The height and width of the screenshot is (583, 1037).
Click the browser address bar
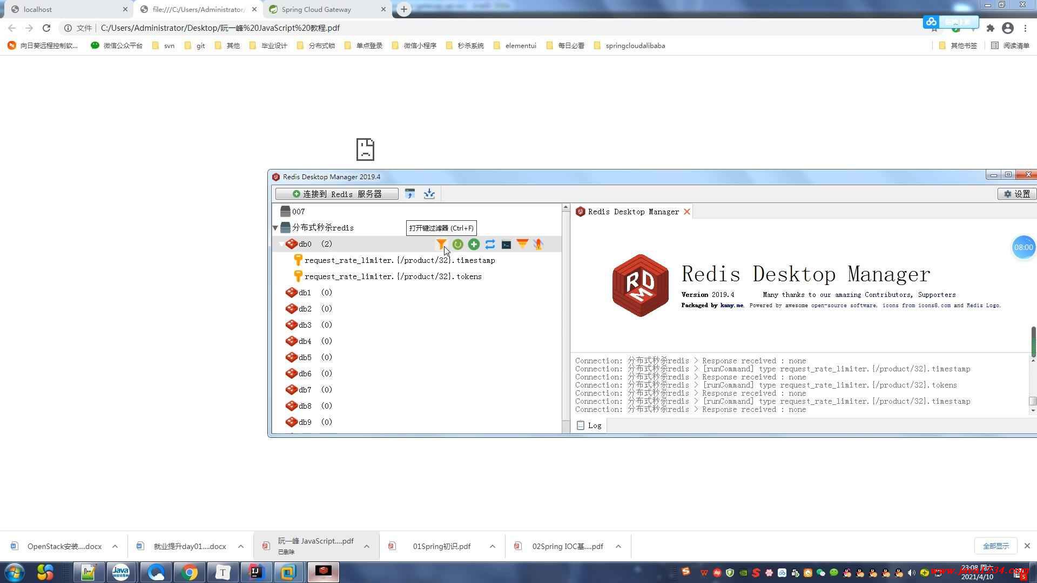(x=486, y=28)
